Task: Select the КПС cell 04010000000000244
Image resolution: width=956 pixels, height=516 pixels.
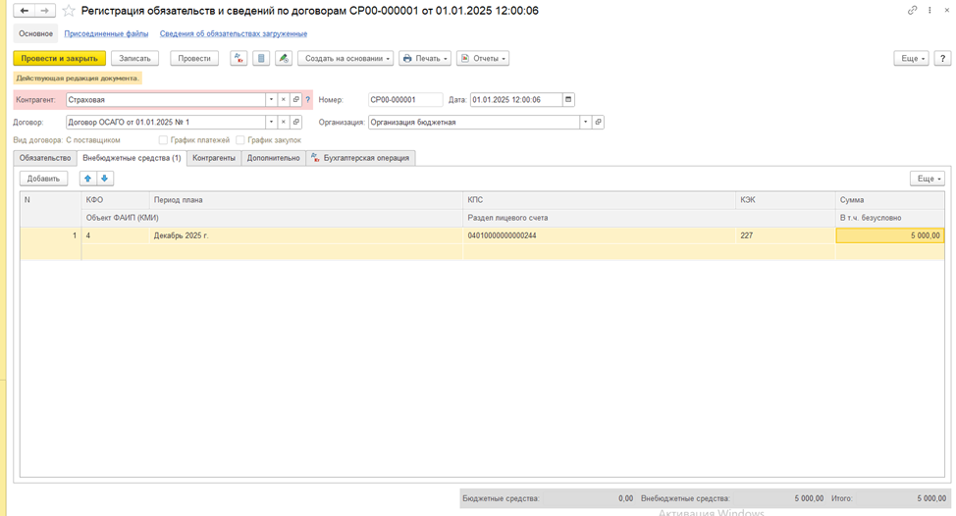Action: (600, 235)
